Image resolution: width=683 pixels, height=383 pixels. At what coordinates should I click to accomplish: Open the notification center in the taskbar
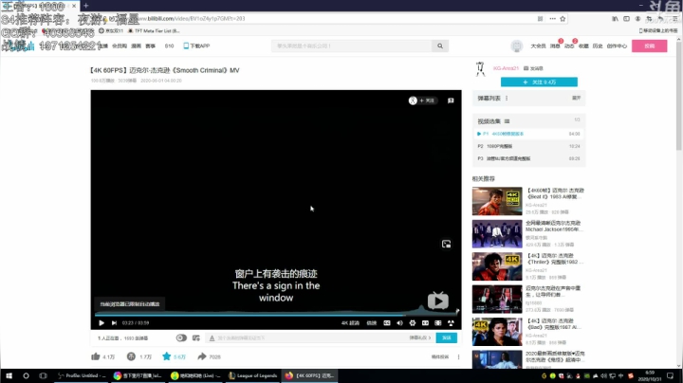[671, 375]
